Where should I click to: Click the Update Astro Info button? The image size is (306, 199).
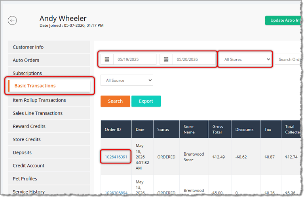(283, 21)
